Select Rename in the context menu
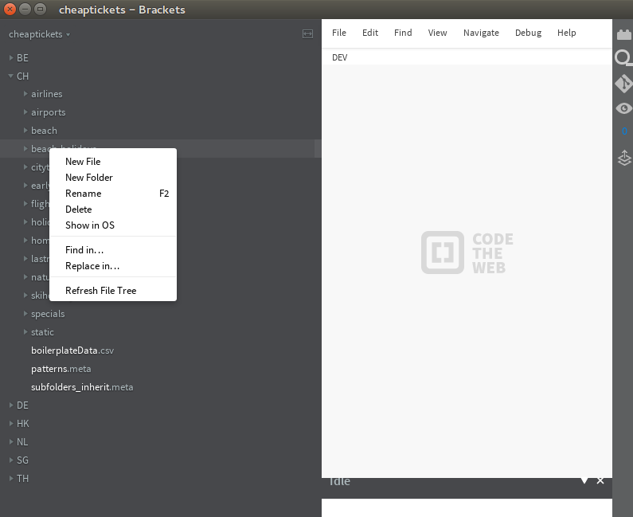Screen dimensions: 633x517 [x=113, y=194]
